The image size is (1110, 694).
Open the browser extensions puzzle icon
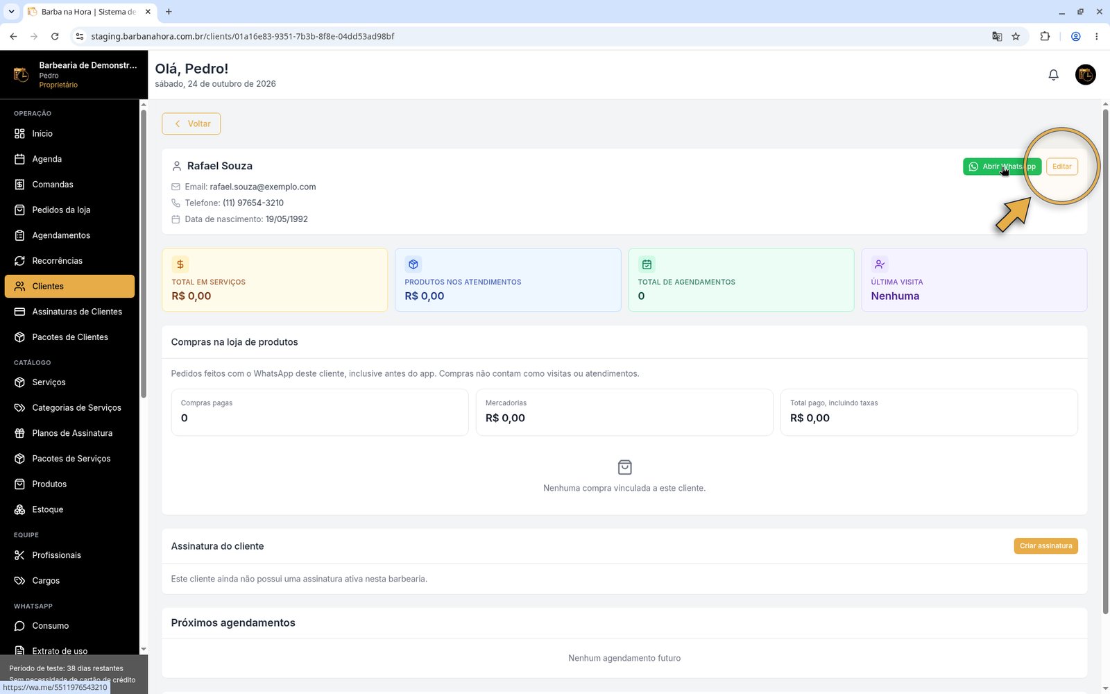[x=1045, y=36]
